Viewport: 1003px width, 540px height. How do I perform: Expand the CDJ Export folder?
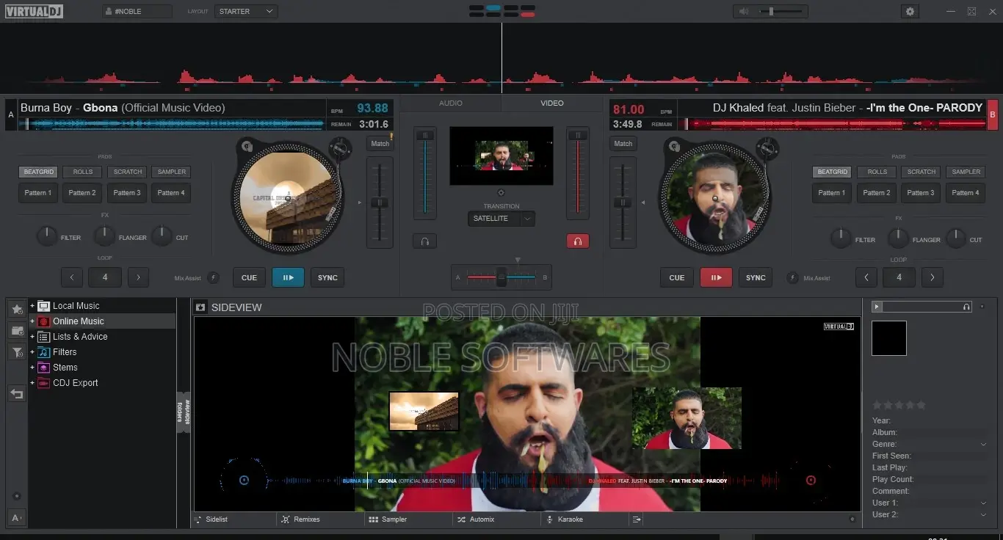click(32, 383)
